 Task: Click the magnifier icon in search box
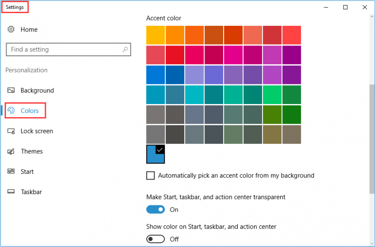[x=125, y=49]
